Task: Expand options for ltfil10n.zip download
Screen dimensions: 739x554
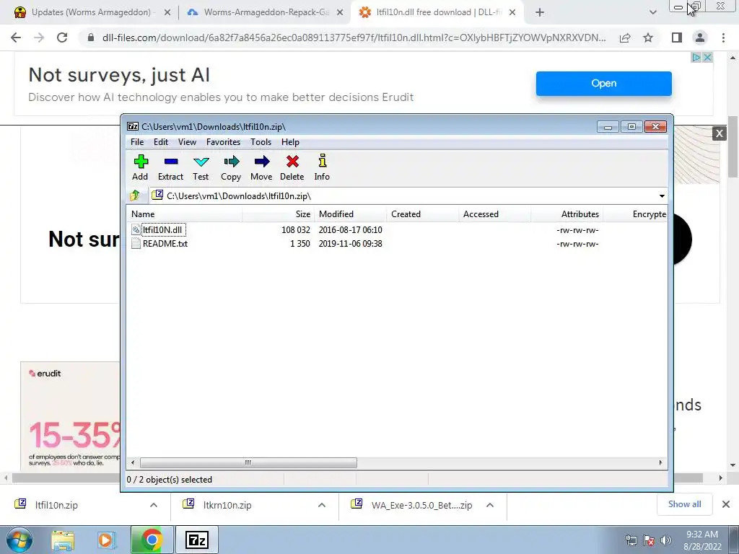Action: (x=154, y=505)
